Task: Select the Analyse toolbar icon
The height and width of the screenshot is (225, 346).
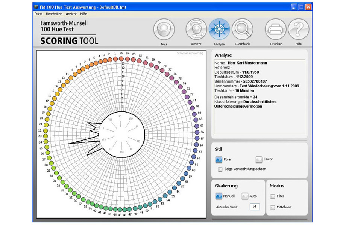Action: pyautogui.click(x=219, y=30)
